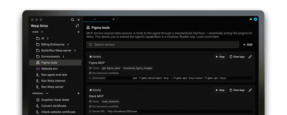View logs for Slack MCP
287x115 pixels.
coord(237,90)
